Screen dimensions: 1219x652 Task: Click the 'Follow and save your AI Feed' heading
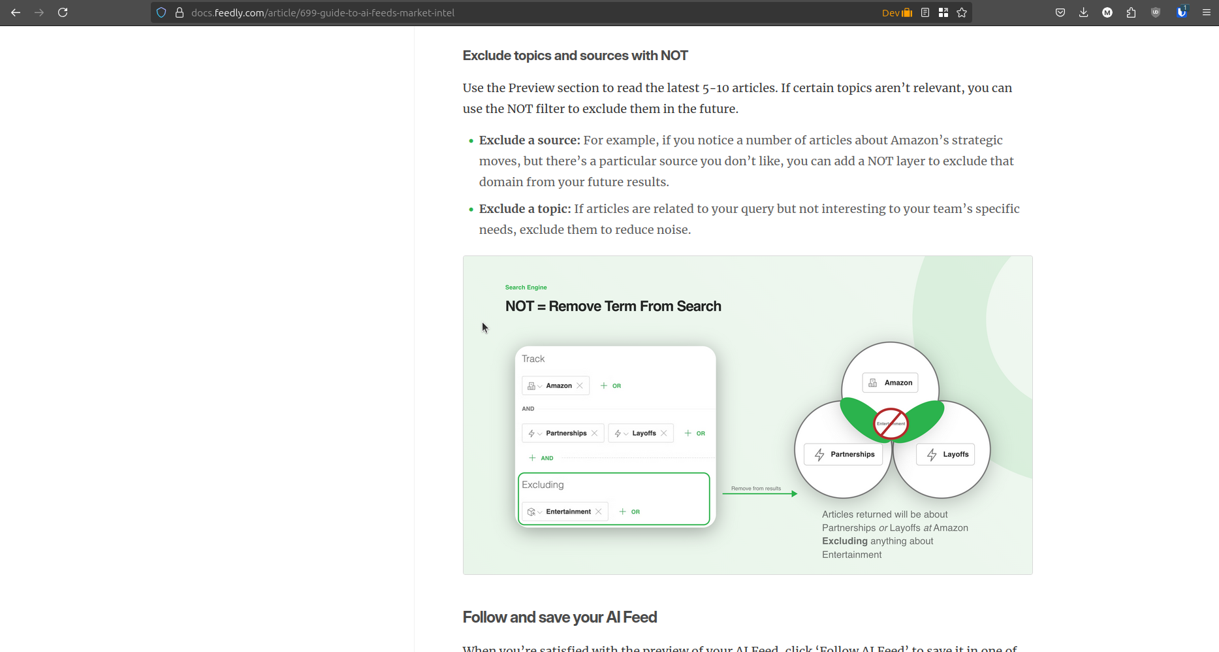point(560,617)
